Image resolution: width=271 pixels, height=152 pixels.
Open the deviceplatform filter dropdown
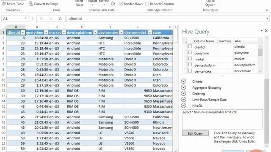tap(95, 33)
